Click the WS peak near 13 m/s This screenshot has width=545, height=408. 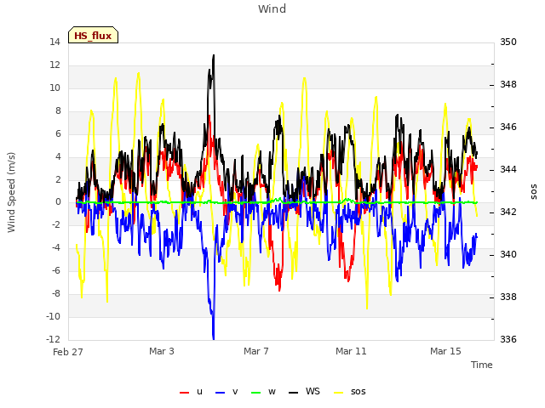(x=214, y=55)
